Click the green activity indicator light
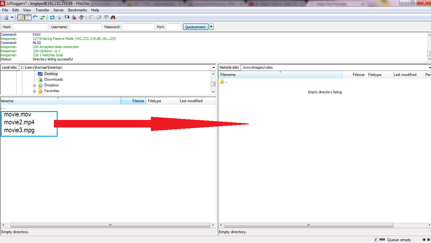The width and height of the screenshot is (431, 243). [x=424, y=240]
